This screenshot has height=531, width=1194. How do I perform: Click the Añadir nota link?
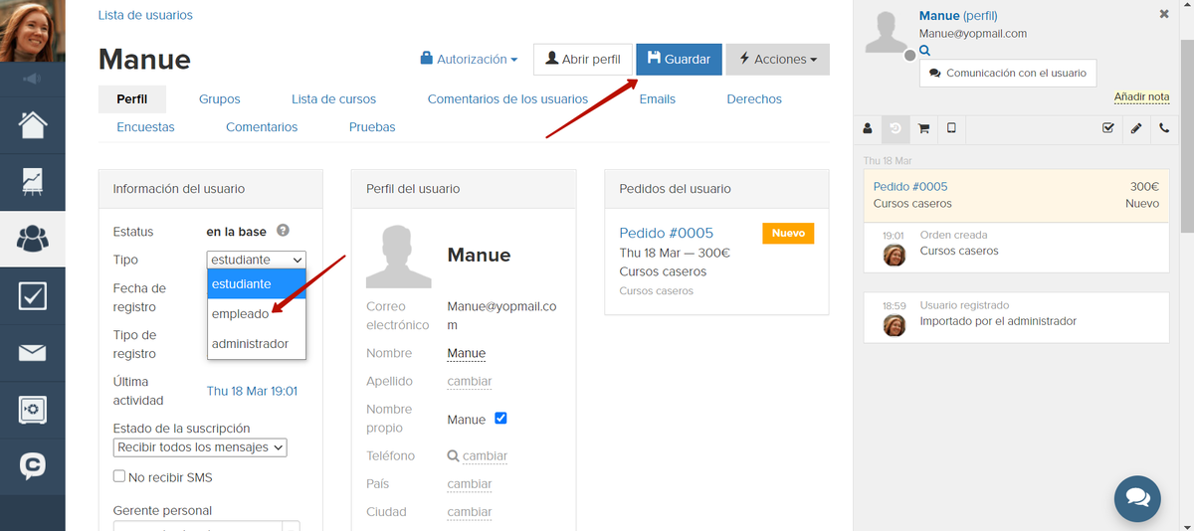point(1142,96)
